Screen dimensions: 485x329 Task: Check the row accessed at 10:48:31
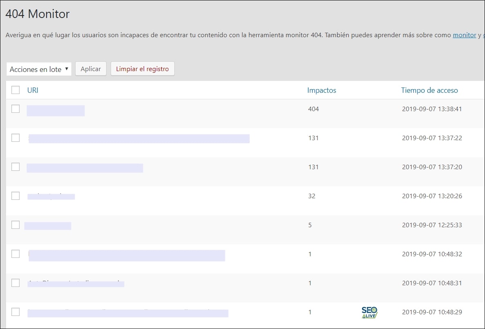coord(16,283)
